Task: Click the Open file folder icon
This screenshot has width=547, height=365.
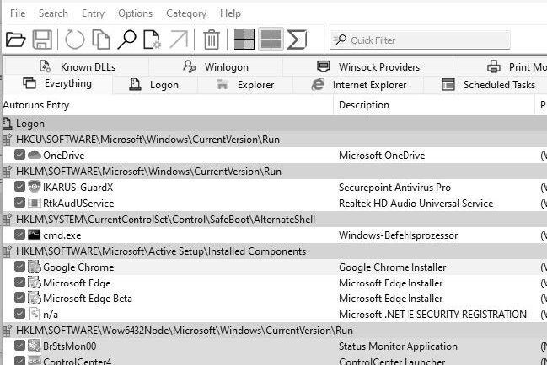Action: [x=15, y=40]
